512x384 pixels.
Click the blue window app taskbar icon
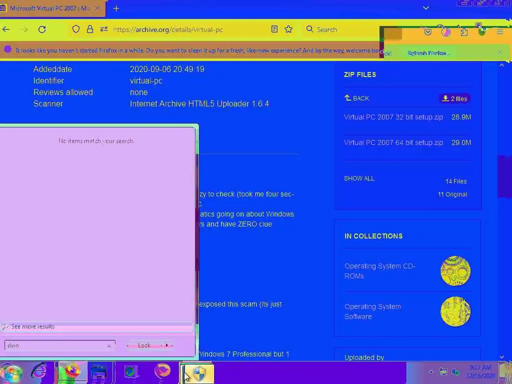point(99,372)
